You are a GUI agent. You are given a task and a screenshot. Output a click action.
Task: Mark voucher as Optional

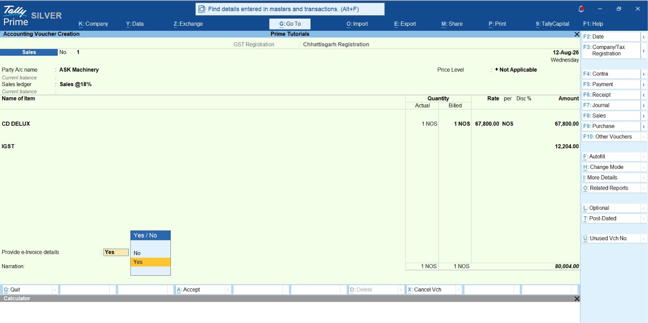pos(611,208)
